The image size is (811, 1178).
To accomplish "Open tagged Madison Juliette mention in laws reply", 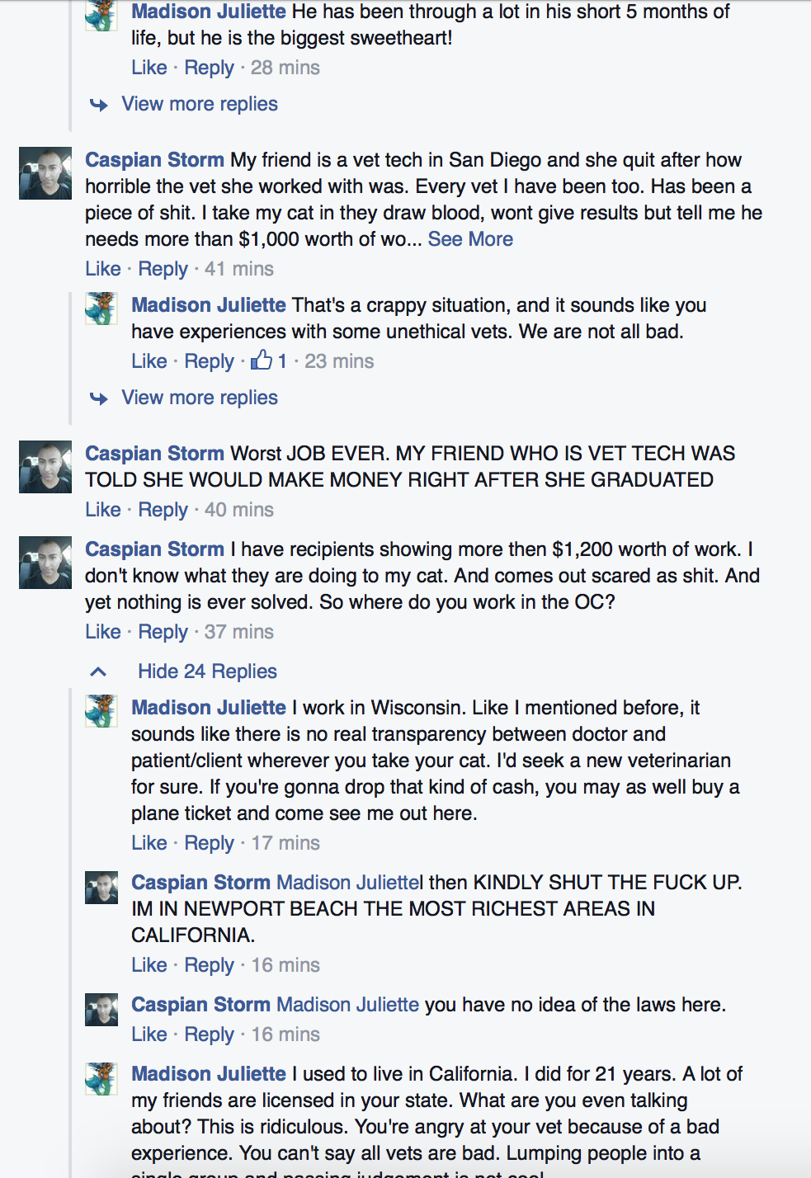I will (x=347, y=1005).
